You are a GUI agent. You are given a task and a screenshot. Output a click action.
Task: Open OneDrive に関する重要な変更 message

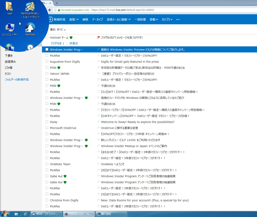point(120,128)
